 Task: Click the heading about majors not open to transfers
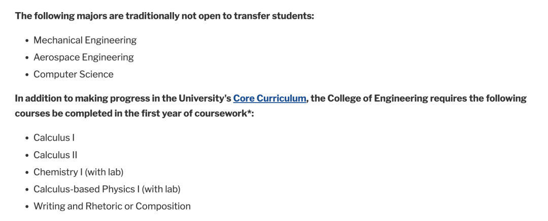coord(164,16)
